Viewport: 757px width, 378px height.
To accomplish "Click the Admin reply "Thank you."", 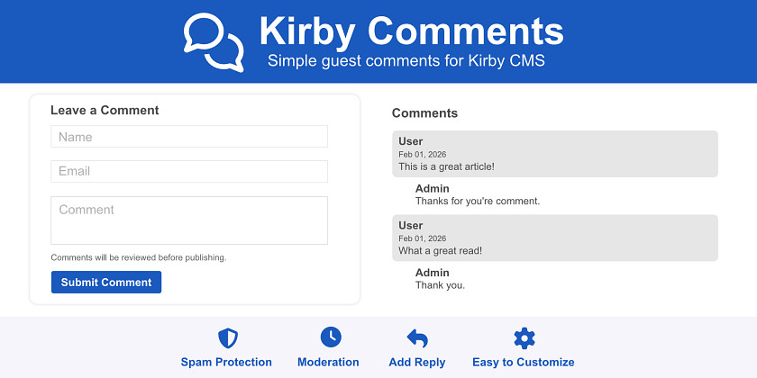I will [441, 285].
